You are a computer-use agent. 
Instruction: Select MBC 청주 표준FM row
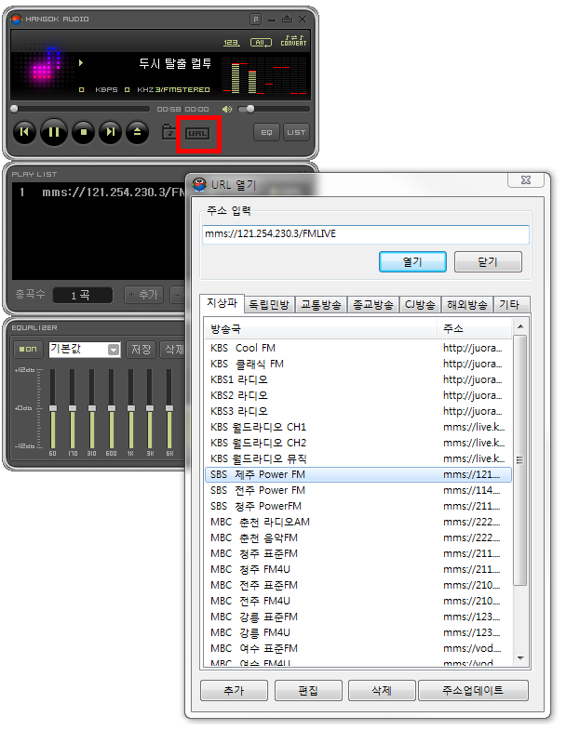click(x=358, y=554)
